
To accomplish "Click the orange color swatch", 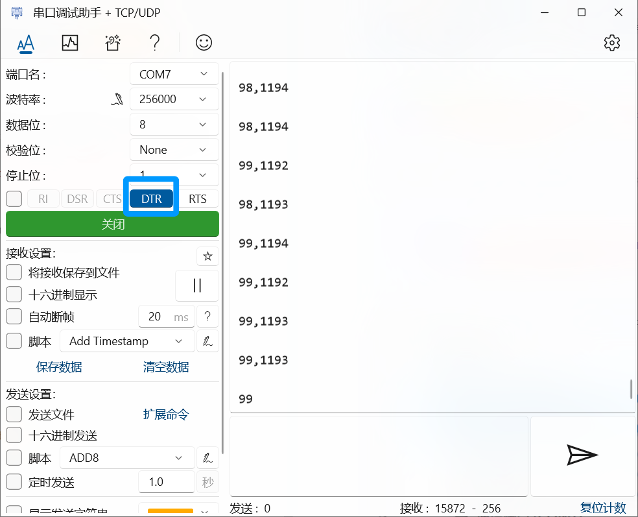I will pyautogui.click(x=171, y=512).
